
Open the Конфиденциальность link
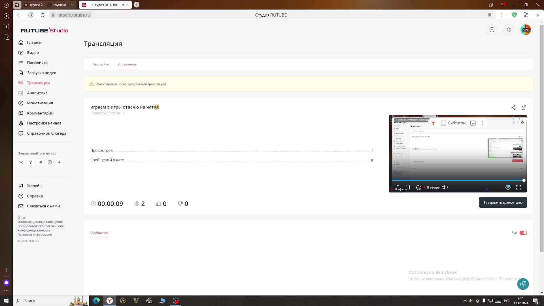coord(34,230)
